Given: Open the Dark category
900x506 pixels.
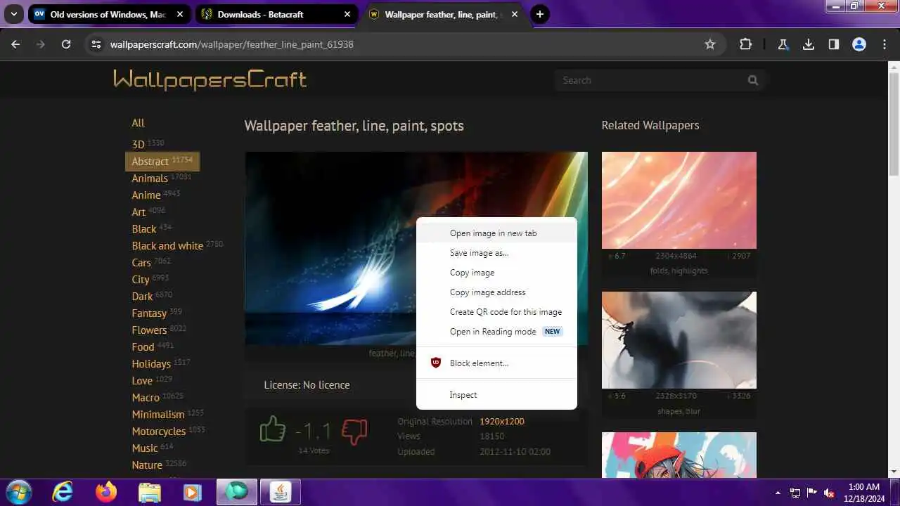Looking at the screenshot, I should pyautogui.click(x=142, y=297).
